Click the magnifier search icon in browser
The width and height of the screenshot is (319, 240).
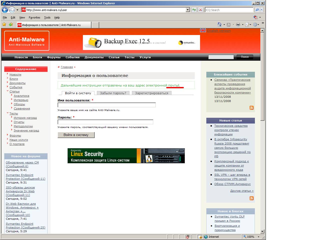(257, 10)
